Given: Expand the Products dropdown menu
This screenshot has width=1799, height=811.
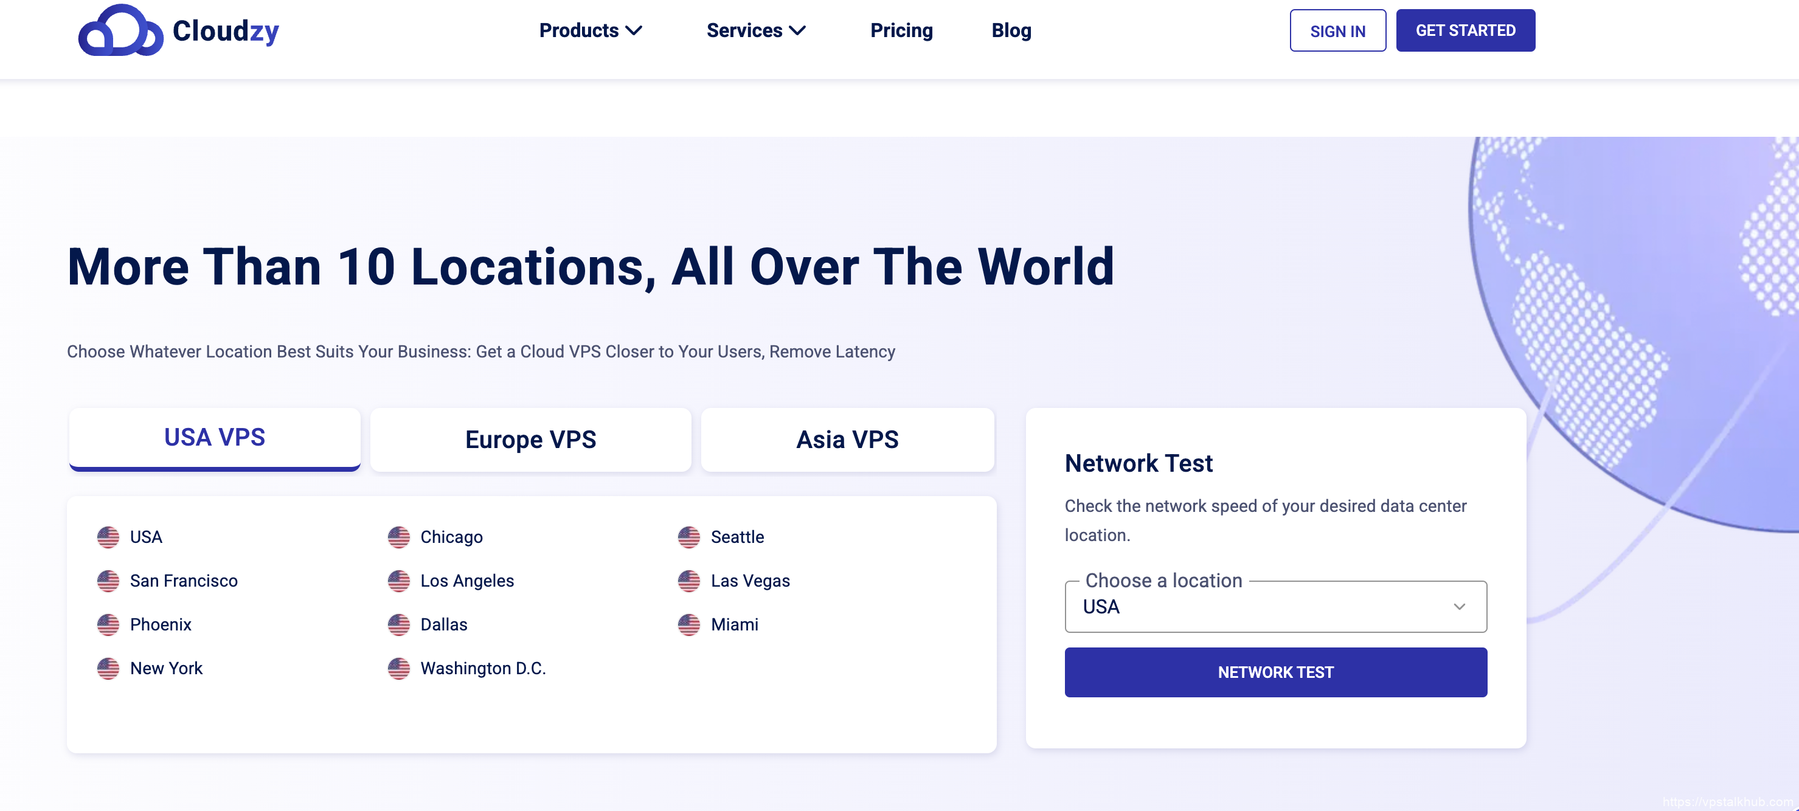Looking at the screenshot, I should (x=590, y=31).
